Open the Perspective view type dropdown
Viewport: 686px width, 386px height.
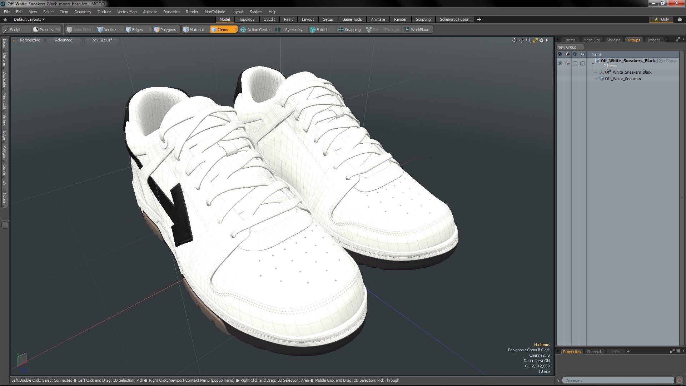pos(30,40)
